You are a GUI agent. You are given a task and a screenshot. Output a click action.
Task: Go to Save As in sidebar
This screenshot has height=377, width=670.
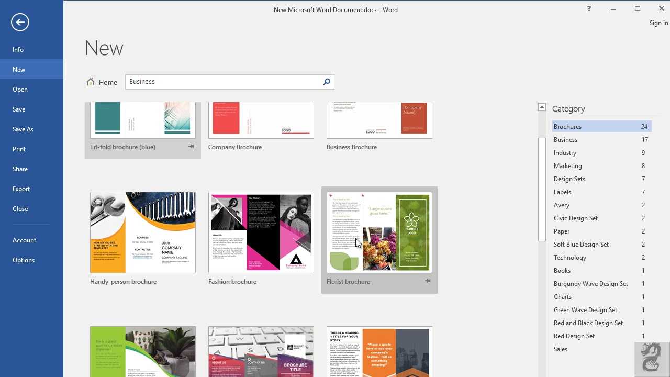tap(23, 129)
